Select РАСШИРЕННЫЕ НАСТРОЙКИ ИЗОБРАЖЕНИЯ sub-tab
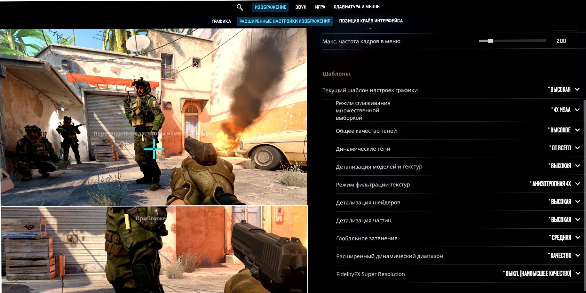This screenshot has width=586, height=293. pos(285,21)
